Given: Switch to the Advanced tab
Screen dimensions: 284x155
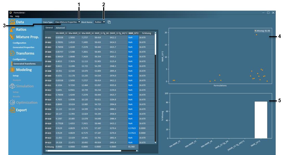Looking at the screenshot, I should point(60,28).
